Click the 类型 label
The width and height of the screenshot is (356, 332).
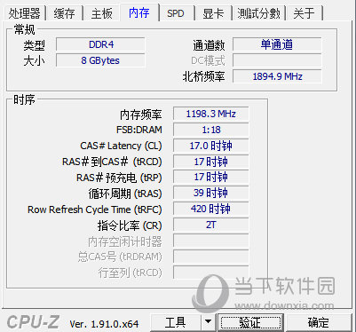pos(34,45)
